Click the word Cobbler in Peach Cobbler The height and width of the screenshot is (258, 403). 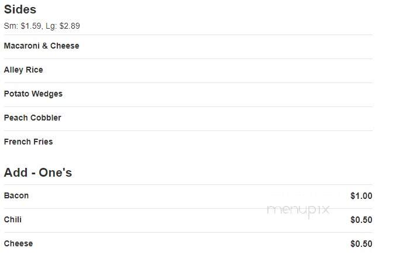[46, 118]
